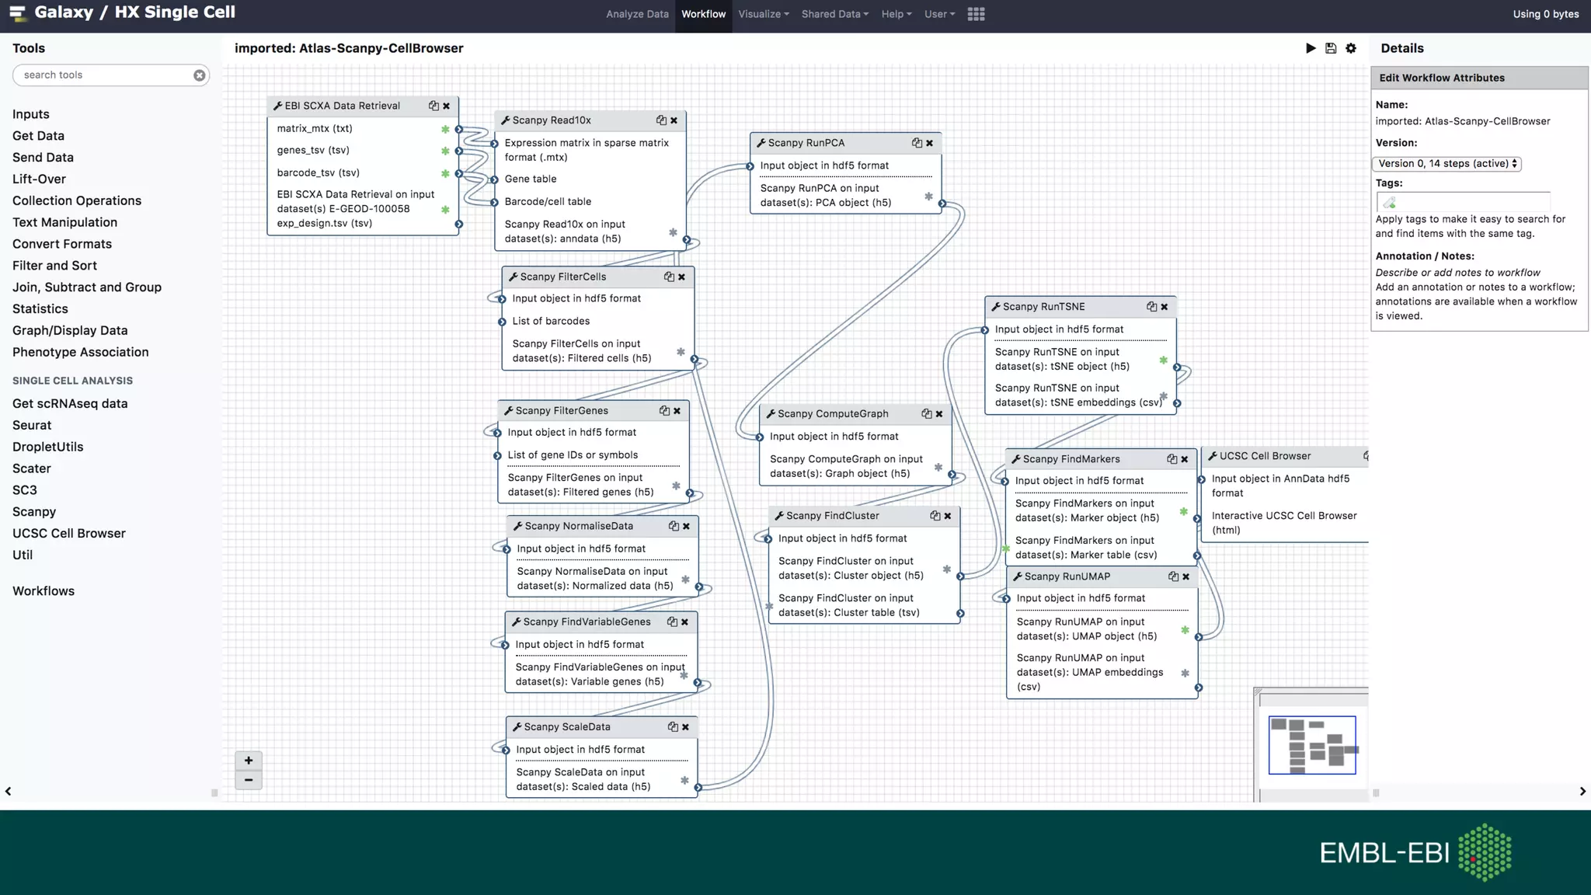This screenshot has width=1591, height=895.
Task: Open Scanpy tool section in sidebar
Action: click(x=34, y=512)
